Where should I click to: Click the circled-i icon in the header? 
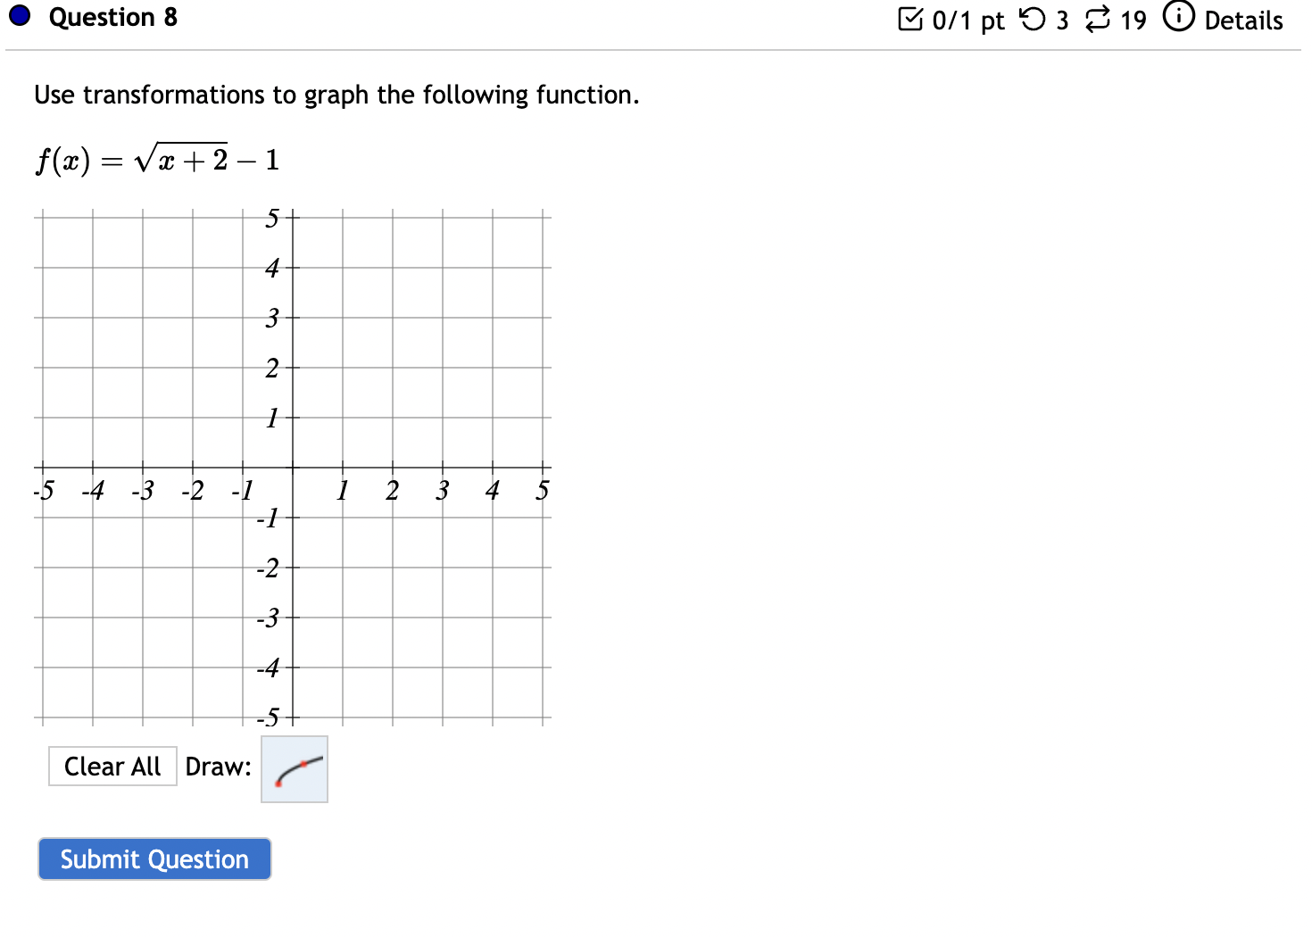(1179, 18)
